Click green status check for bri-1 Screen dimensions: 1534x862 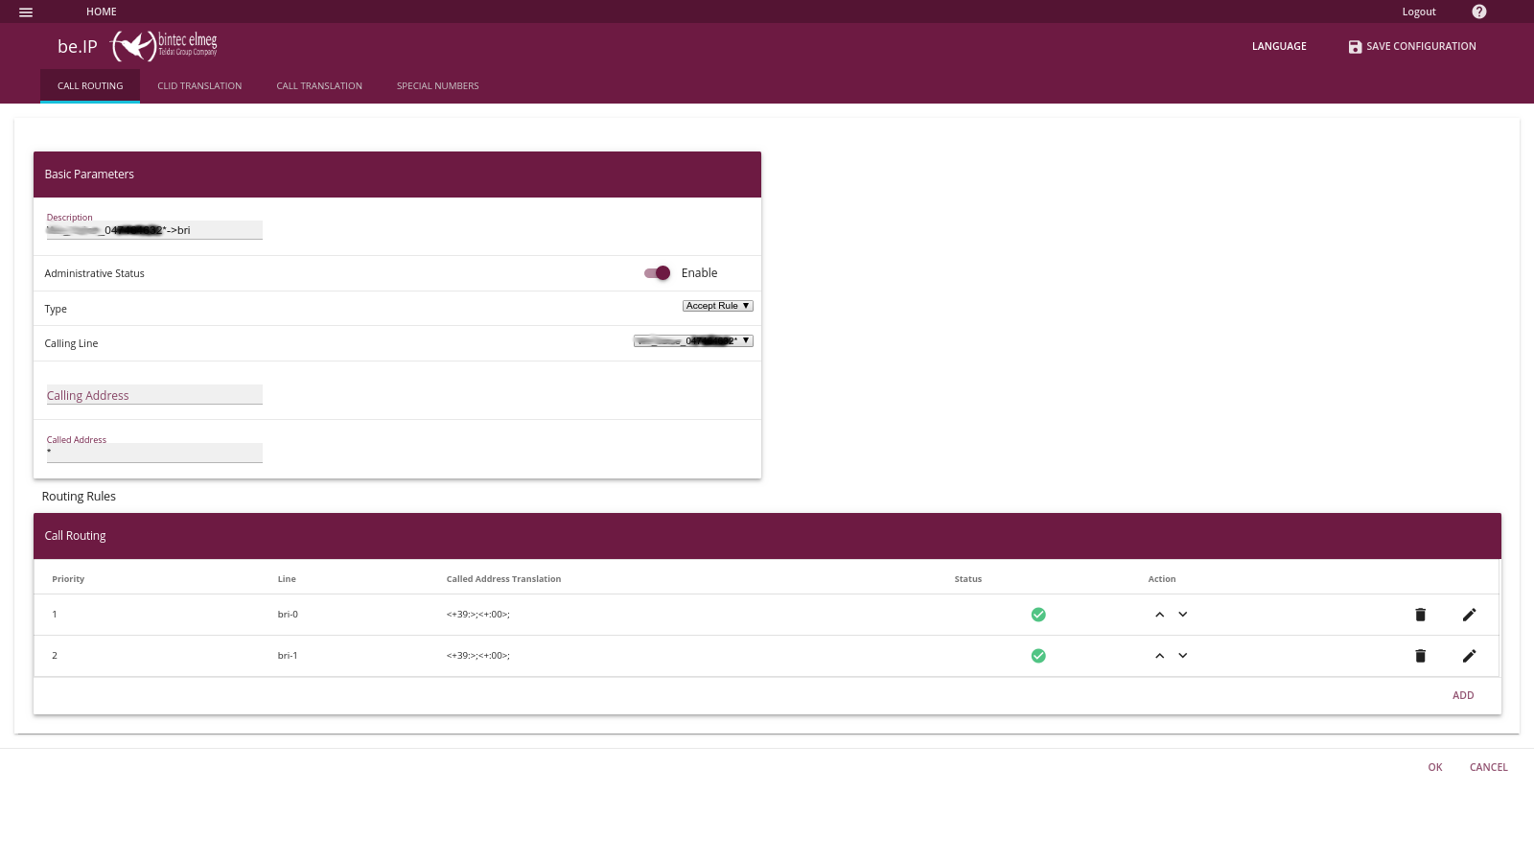[1038, 656]
